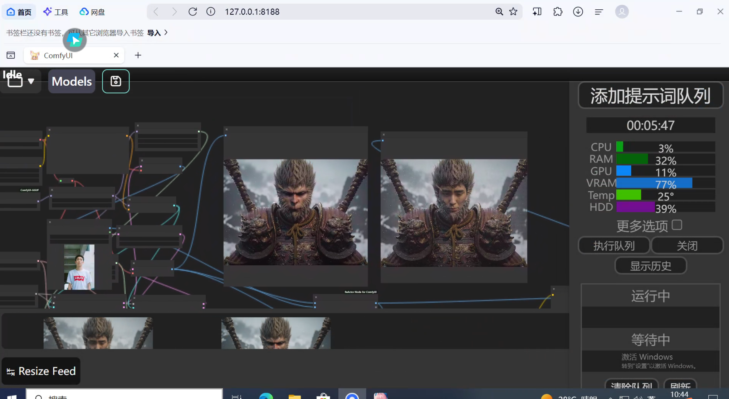The image size is (729, 399).
Task: Close the ComfyUI tab
Action: pos(116,55)
